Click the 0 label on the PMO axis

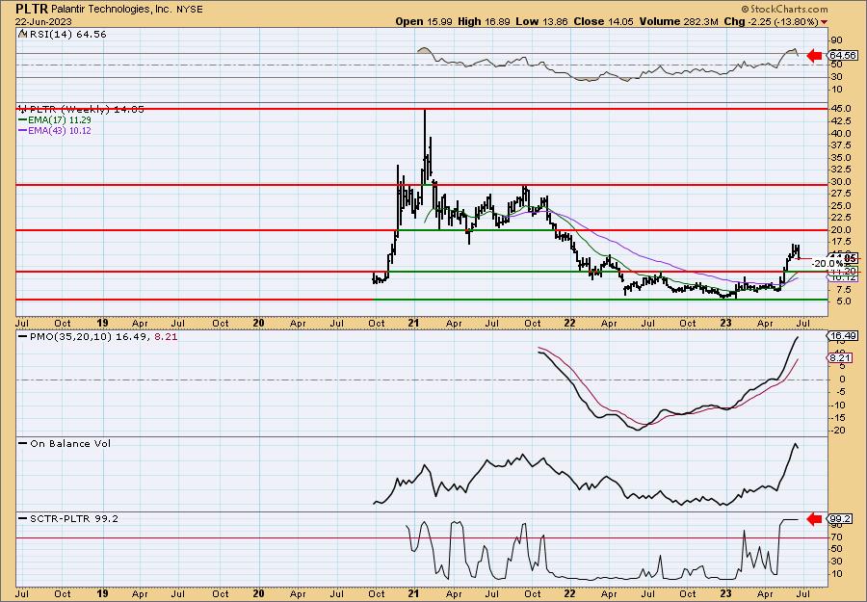click(843, 380)
